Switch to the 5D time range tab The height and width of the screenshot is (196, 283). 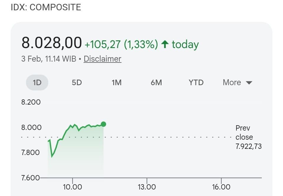pos(77,83)
